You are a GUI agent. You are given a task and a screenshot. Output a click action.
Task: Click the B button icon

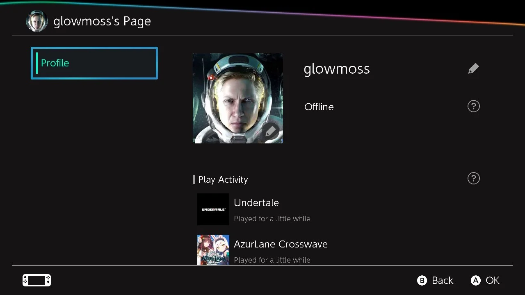point(422,281)
